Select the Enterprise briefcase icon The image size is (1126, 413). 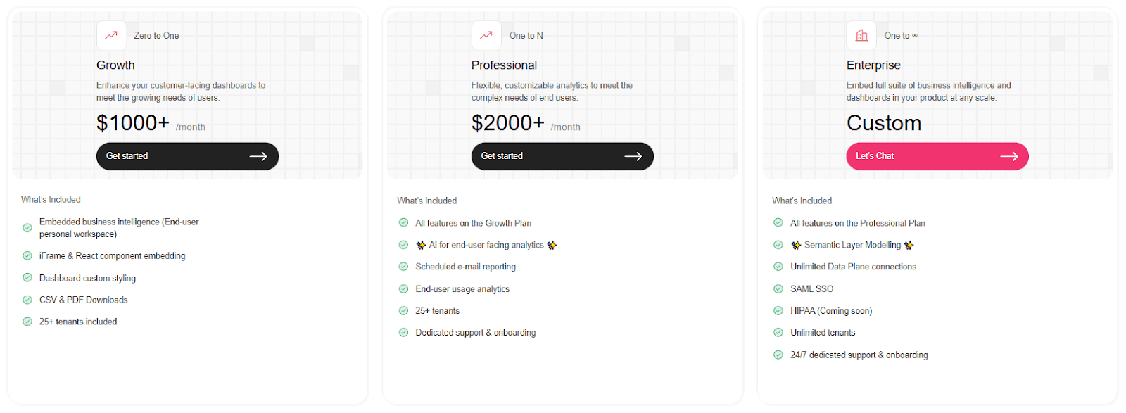pyautogui.click(x=861, y=34)
